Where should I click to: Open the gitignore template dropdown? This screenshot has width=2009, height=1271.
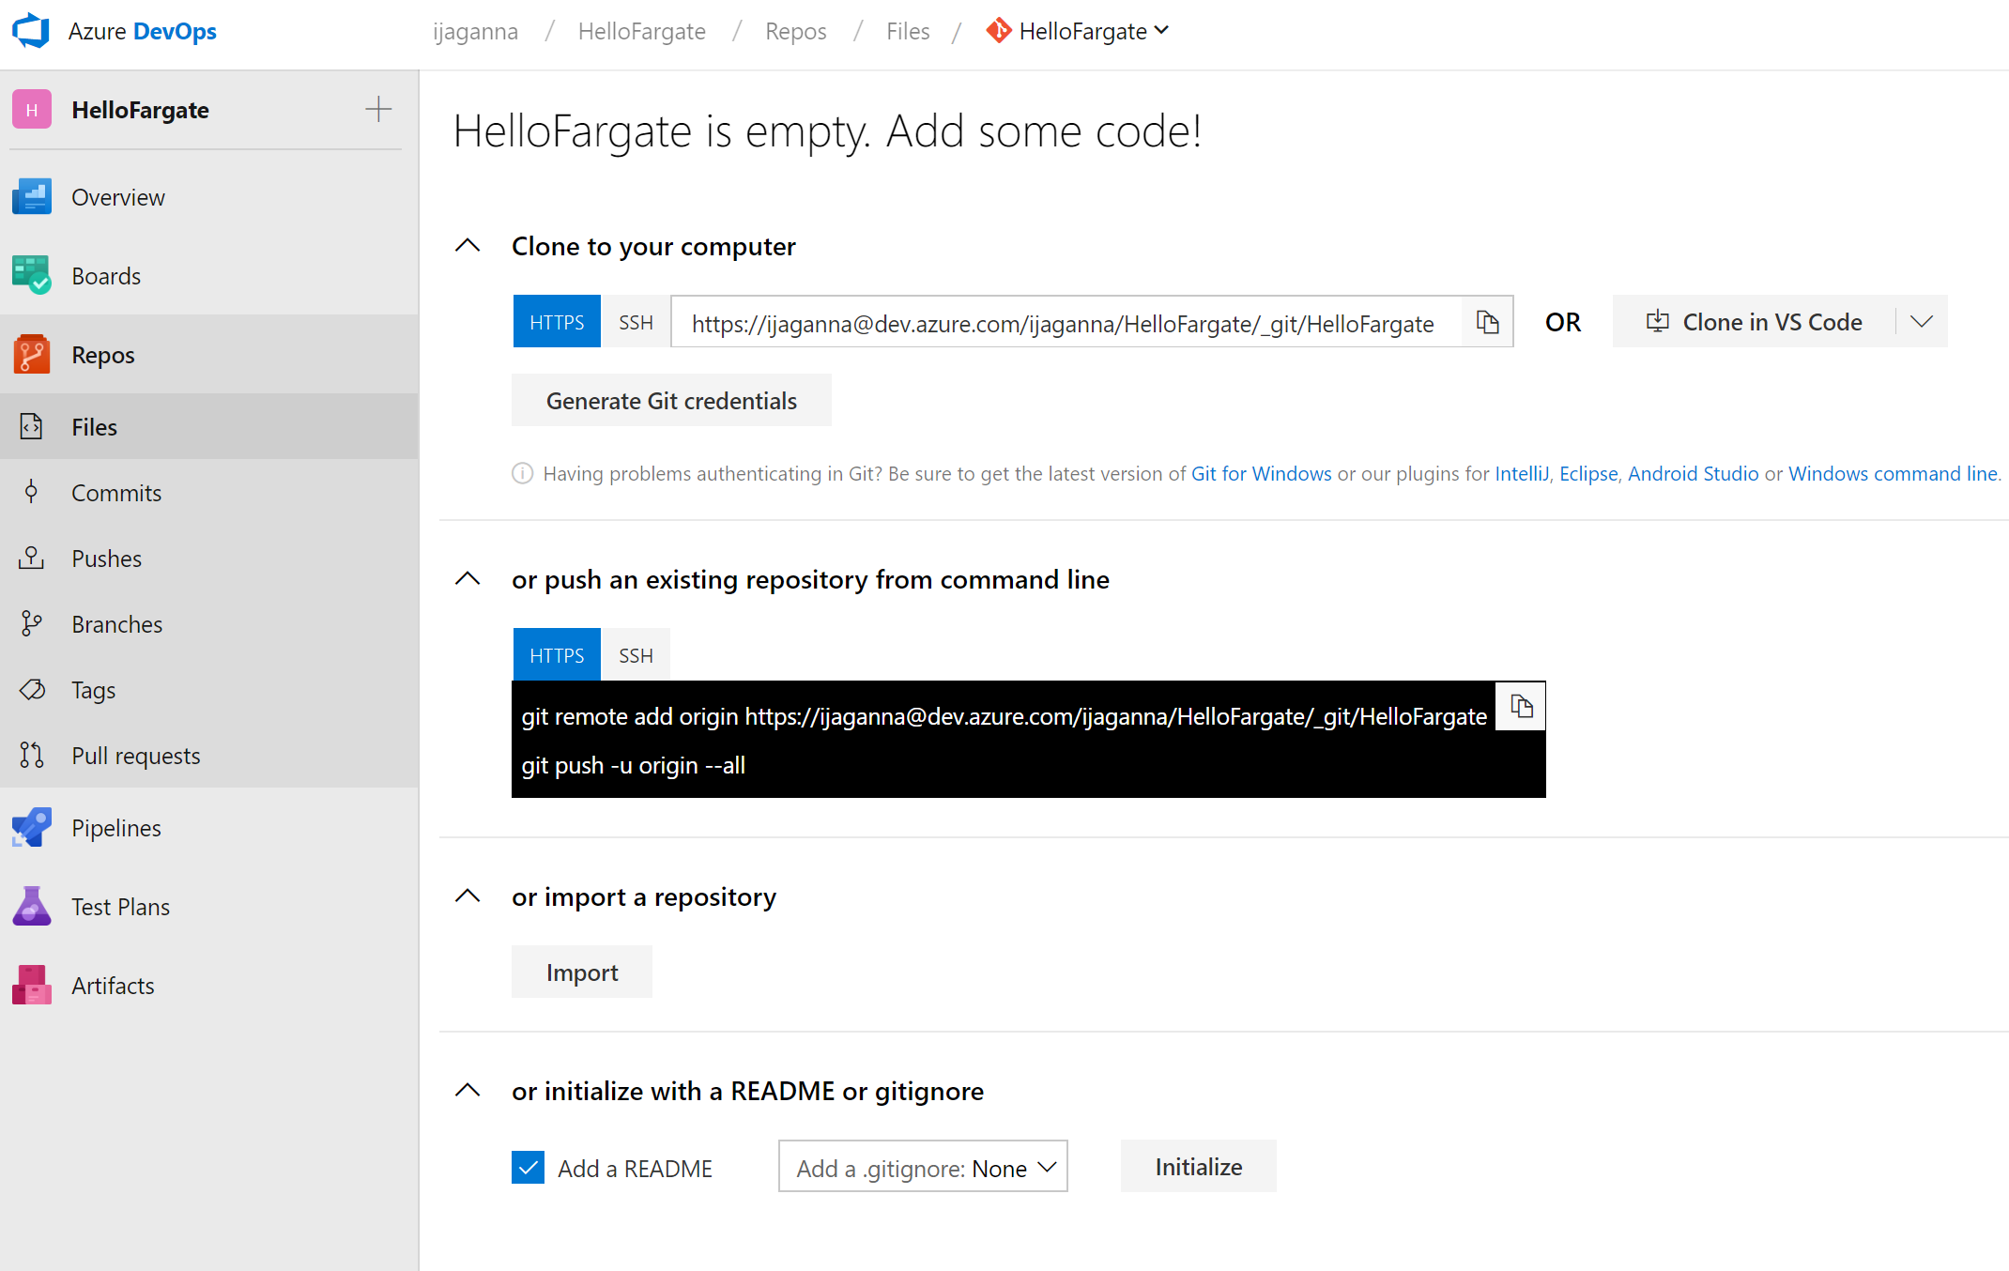click(x=923, y=1168)
